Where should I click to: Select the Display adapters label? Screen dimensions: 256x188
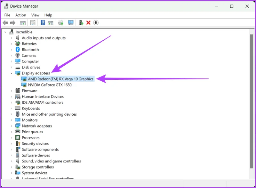(36, 73)
